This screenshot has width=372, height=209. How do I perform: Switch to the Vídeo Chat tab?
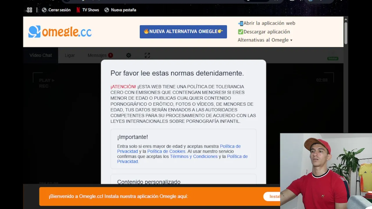(41, 55)
